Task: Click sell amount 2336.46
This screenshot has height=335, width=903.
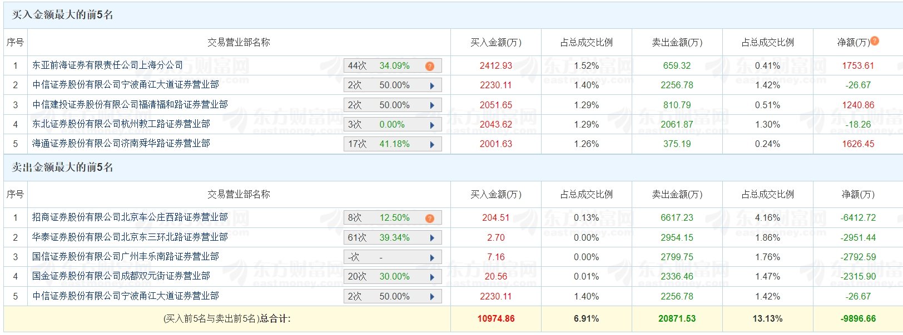Action: click(x=677, y=276)
